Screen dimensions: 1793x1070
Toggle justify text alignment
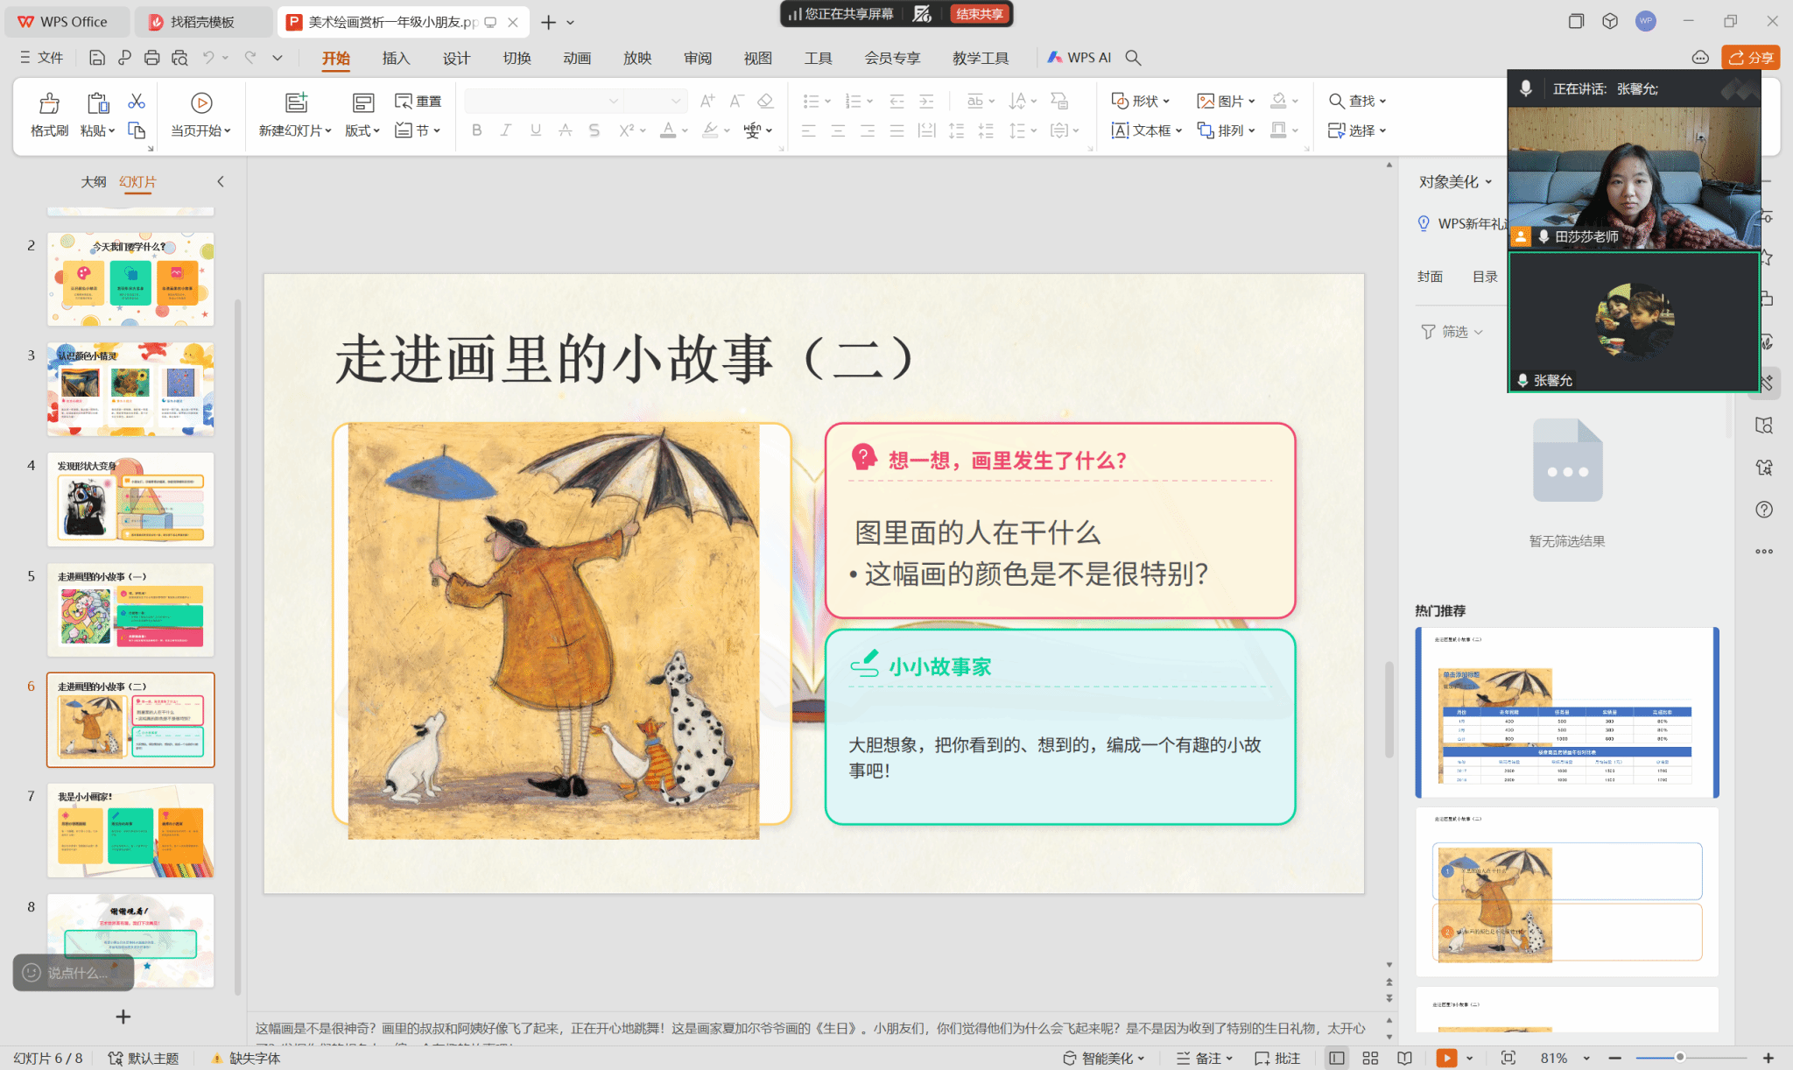pos(896,130)
